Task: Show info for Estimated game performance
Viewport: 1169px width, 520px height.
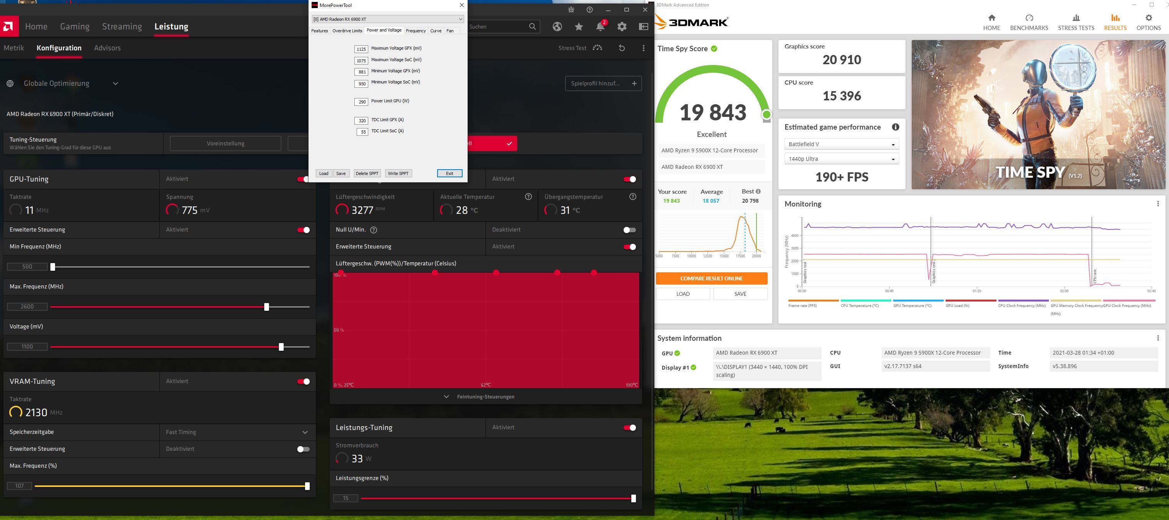Action: coord(896,127)
